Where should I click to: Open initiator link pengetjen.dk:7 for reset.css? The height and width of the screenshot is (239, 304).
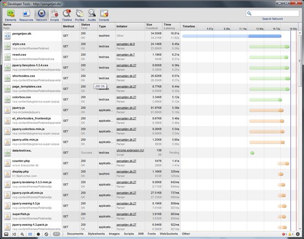(x=125, y=55)
